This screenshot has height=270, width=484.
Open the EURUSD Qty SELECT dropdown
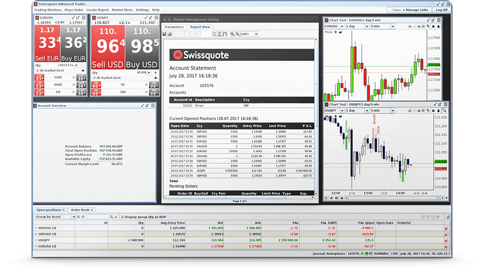[76, 65]
